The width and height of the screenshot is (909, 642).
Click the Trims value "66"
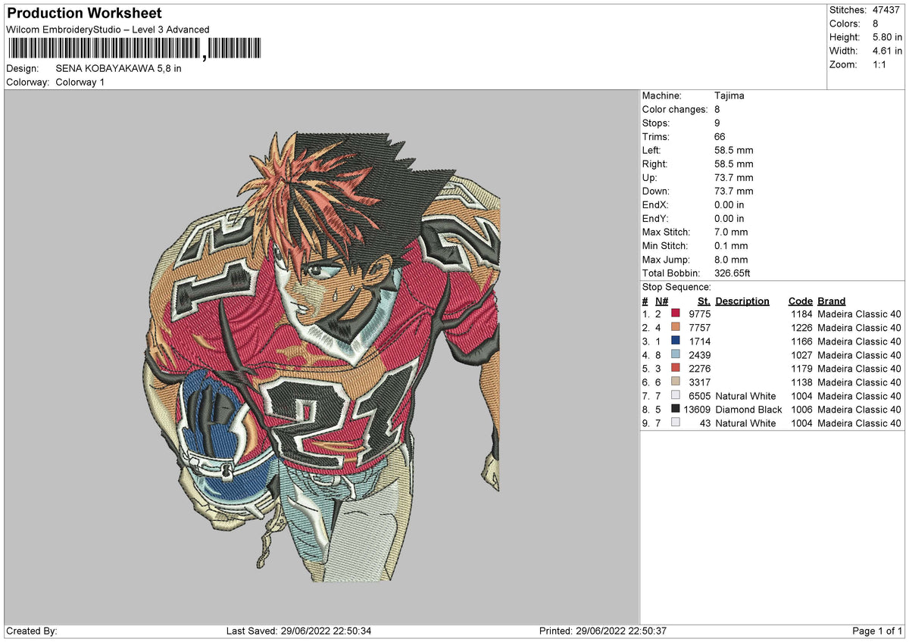[x=720, y=137]
